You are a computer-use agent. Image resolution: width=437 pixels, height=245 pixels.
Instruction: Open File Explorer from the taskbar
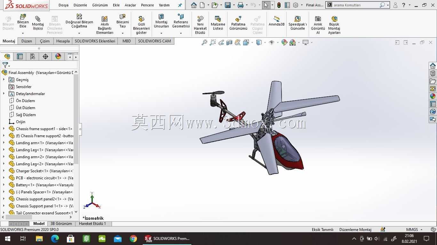pos(39,238)
